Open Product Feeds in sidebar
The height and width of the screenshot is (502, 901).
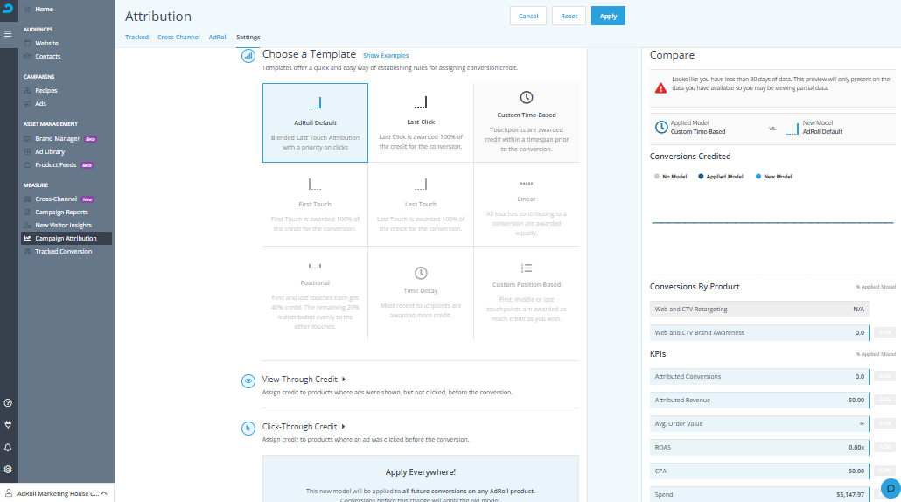[56, 164]
